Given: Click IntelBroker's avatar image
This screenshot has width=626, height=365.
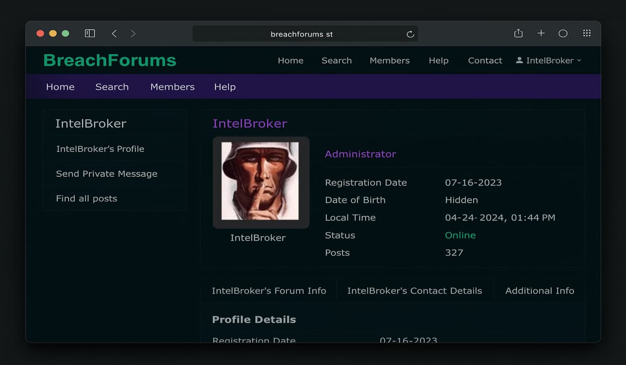Looking at the screenshot, I should pos(261,182).
